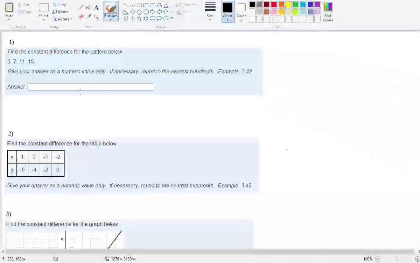Viewport: 420px width, 263px height.
Task: Click the Crop button
Action: tap(60, 5)
